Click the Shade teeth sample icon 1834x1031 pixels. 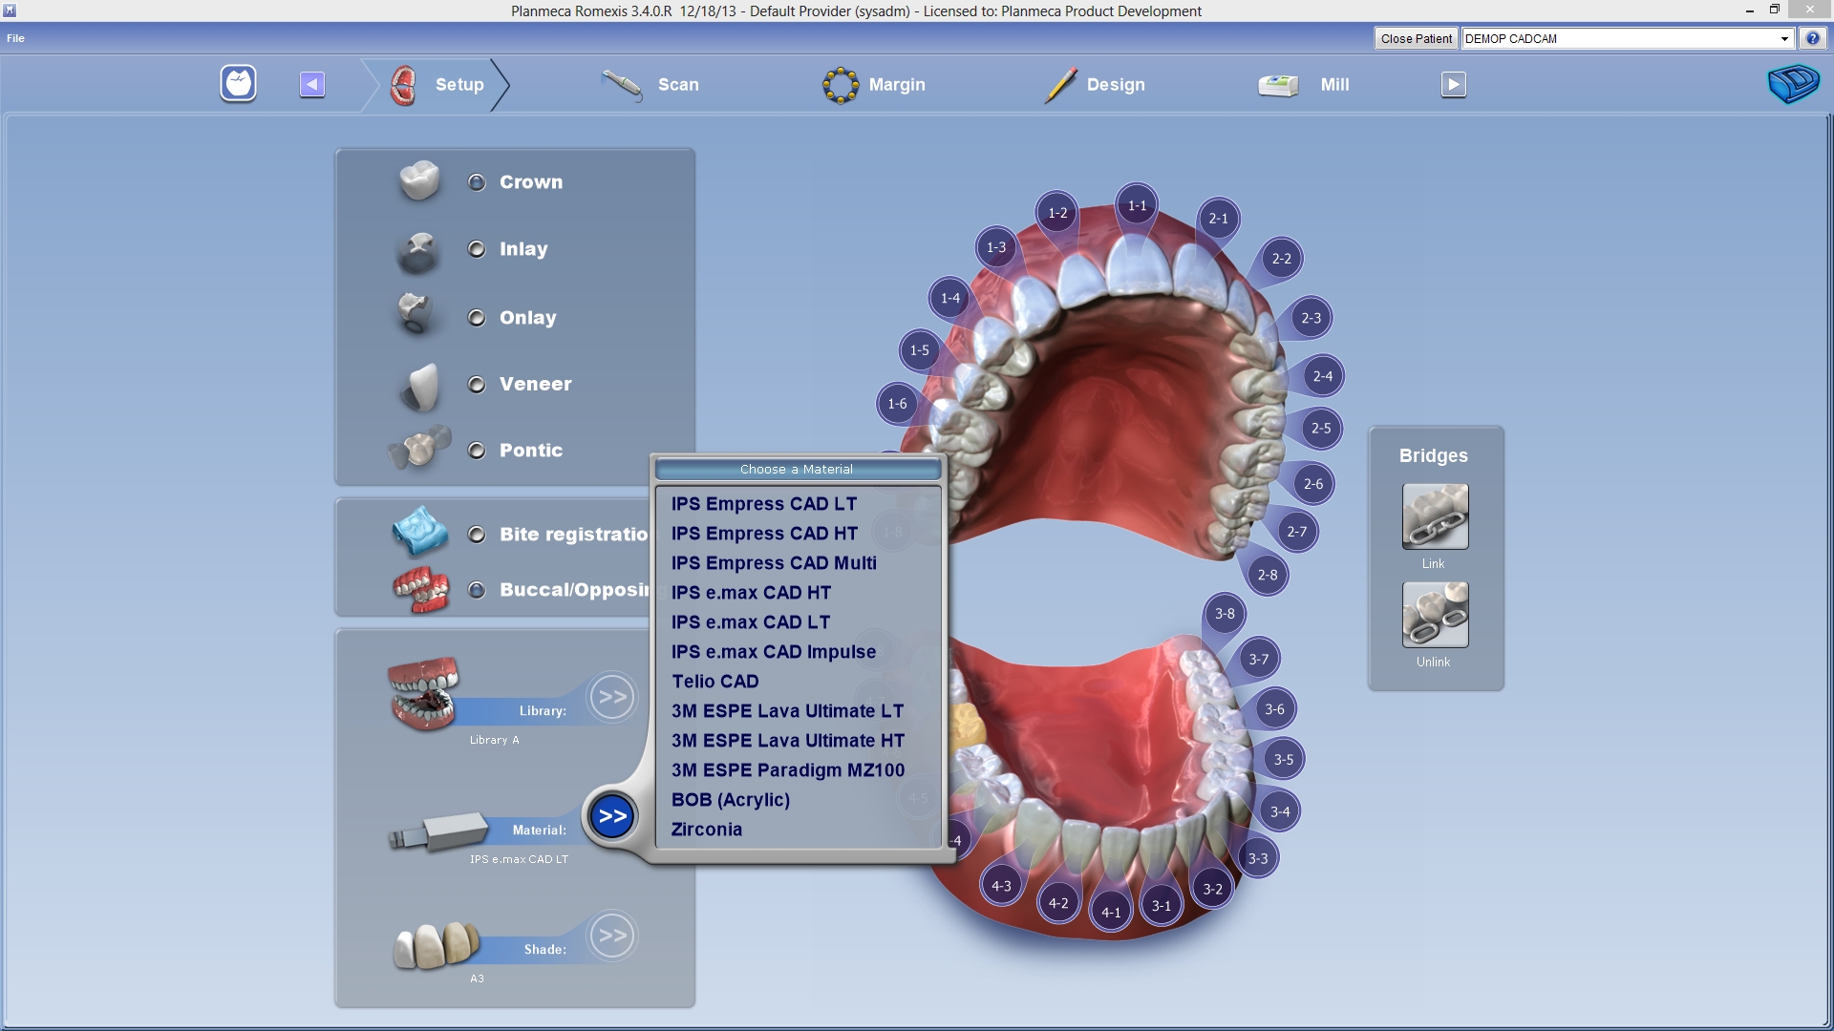(437, 945)
